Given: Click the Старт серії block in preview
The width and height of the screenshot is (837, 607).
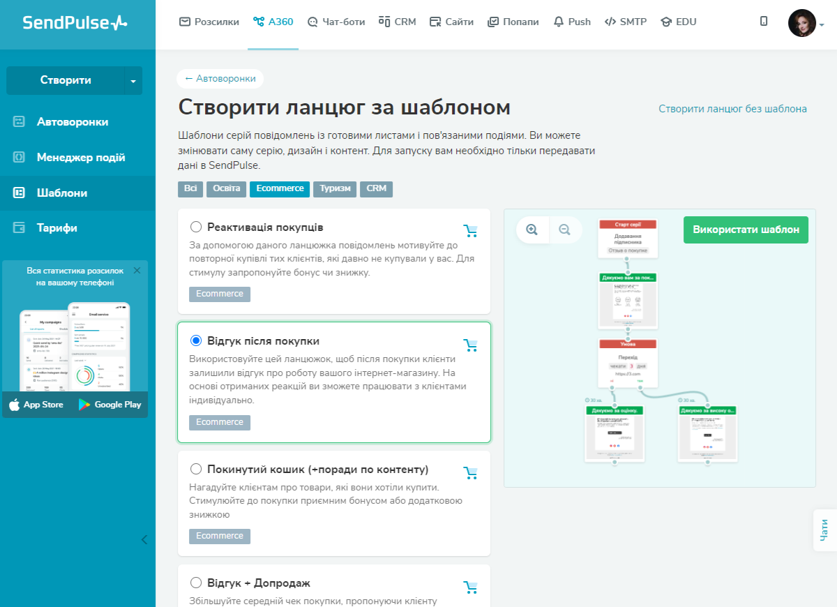Looking at the screenshot, I should pos(627,239).
